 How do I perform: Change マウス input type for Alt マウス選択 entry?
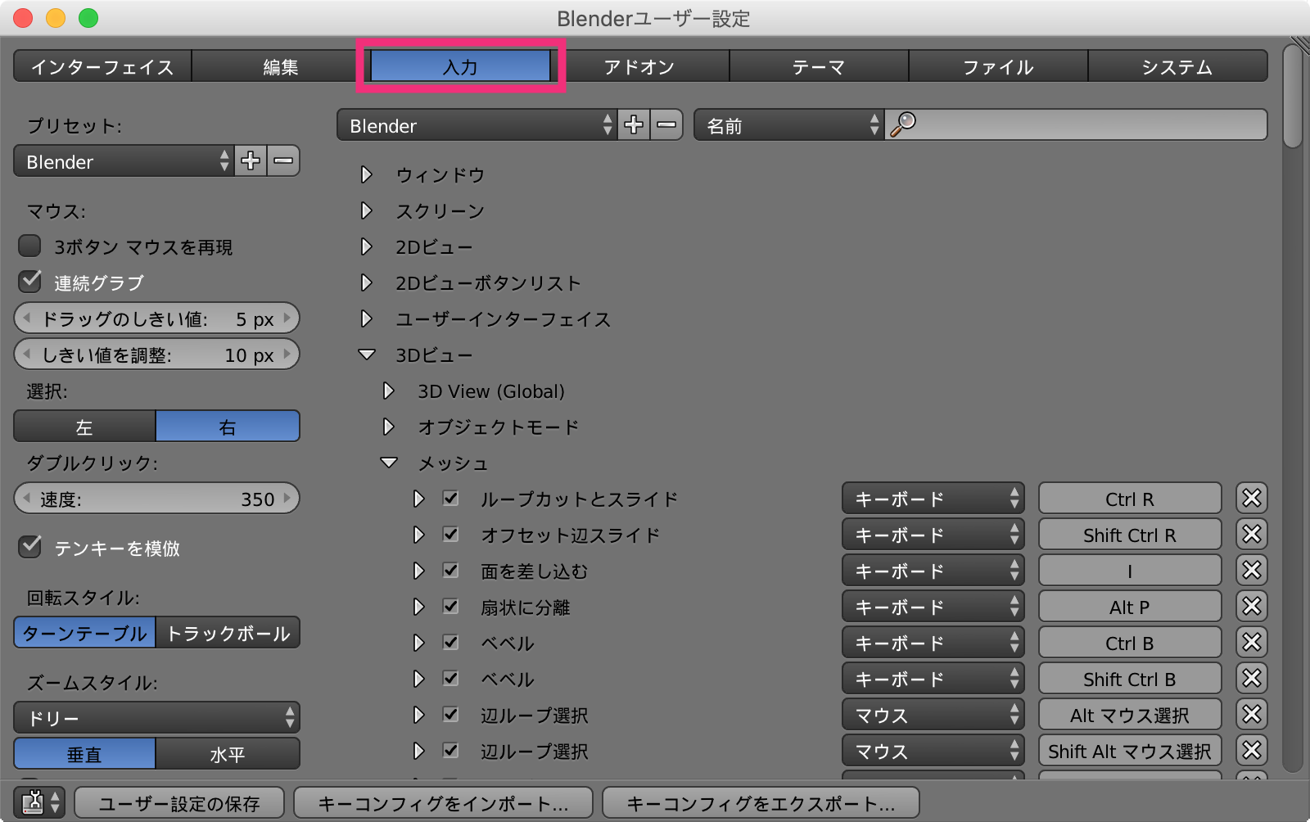[933, 715]
